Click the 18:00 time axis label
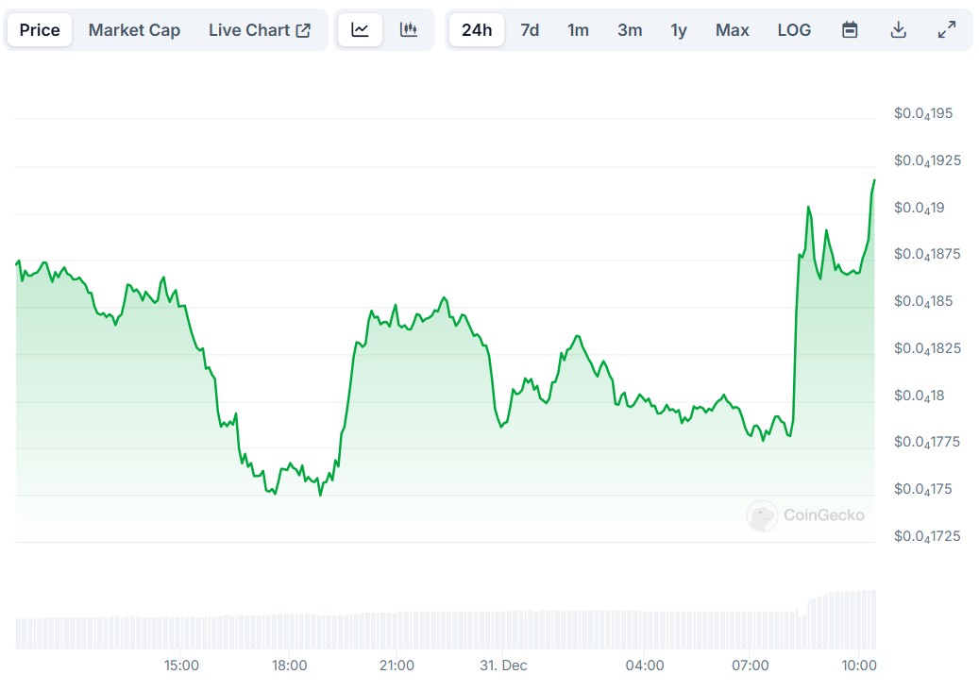This screenshot has height=691, width=979. (x=289, y=666)
